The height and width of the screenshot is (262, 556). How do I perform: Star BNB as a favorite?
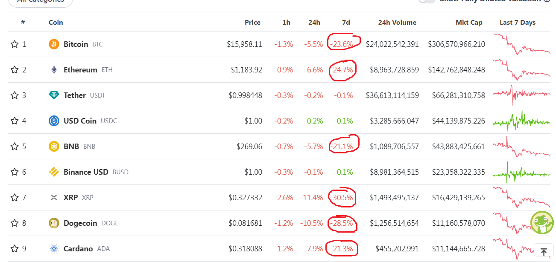[x=15, y=147]
